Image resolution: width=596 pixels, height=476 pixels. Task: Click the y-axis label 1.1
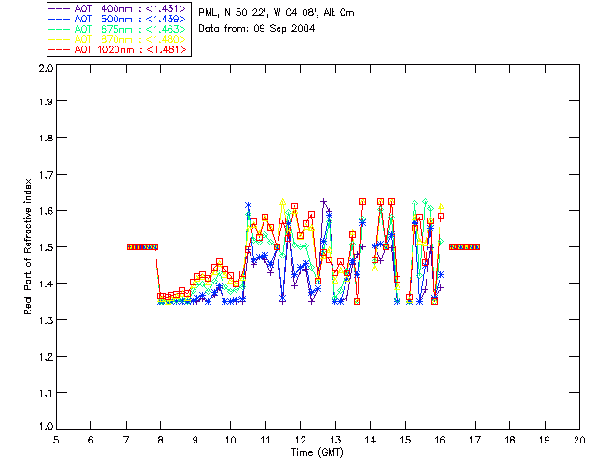[x=46, y=393]
